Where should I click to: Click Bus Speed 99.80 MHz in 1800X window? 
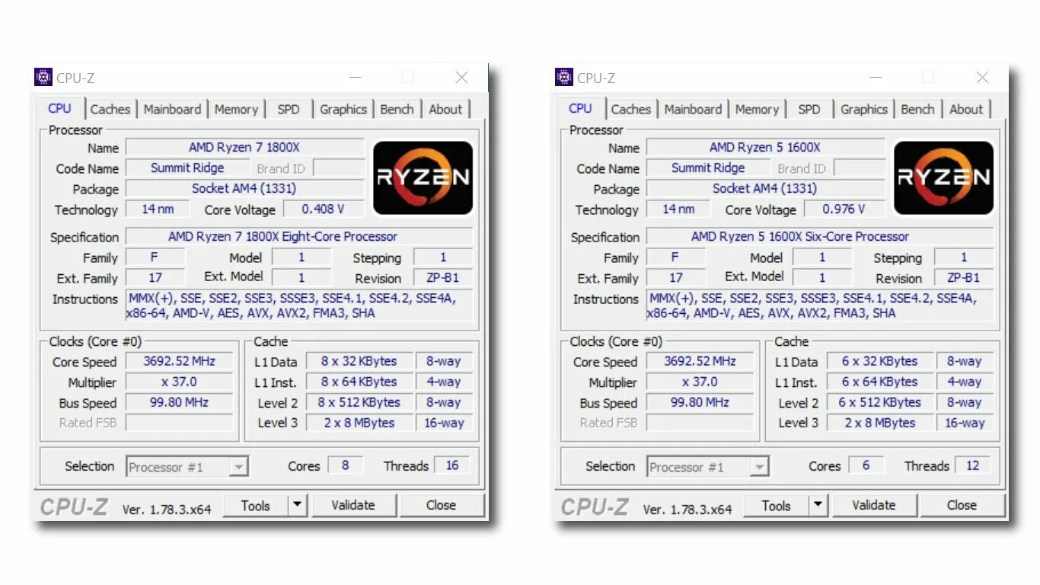tap(180, 402)
